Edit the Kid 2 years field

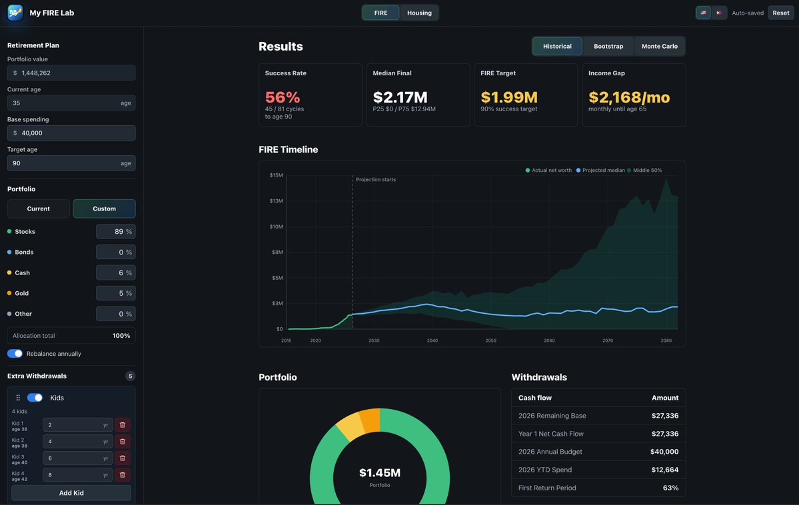78,441
